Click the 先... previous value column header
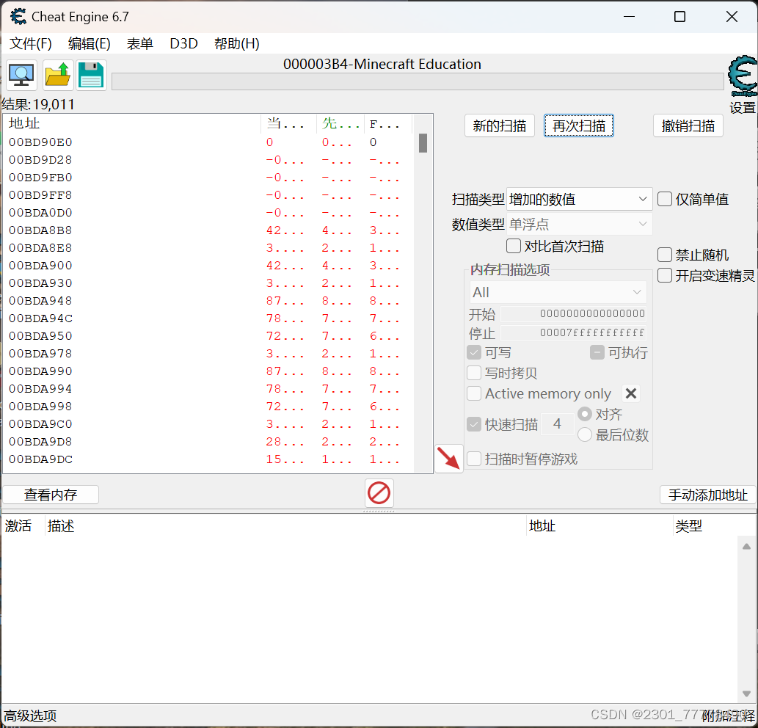 click(340, 124)
